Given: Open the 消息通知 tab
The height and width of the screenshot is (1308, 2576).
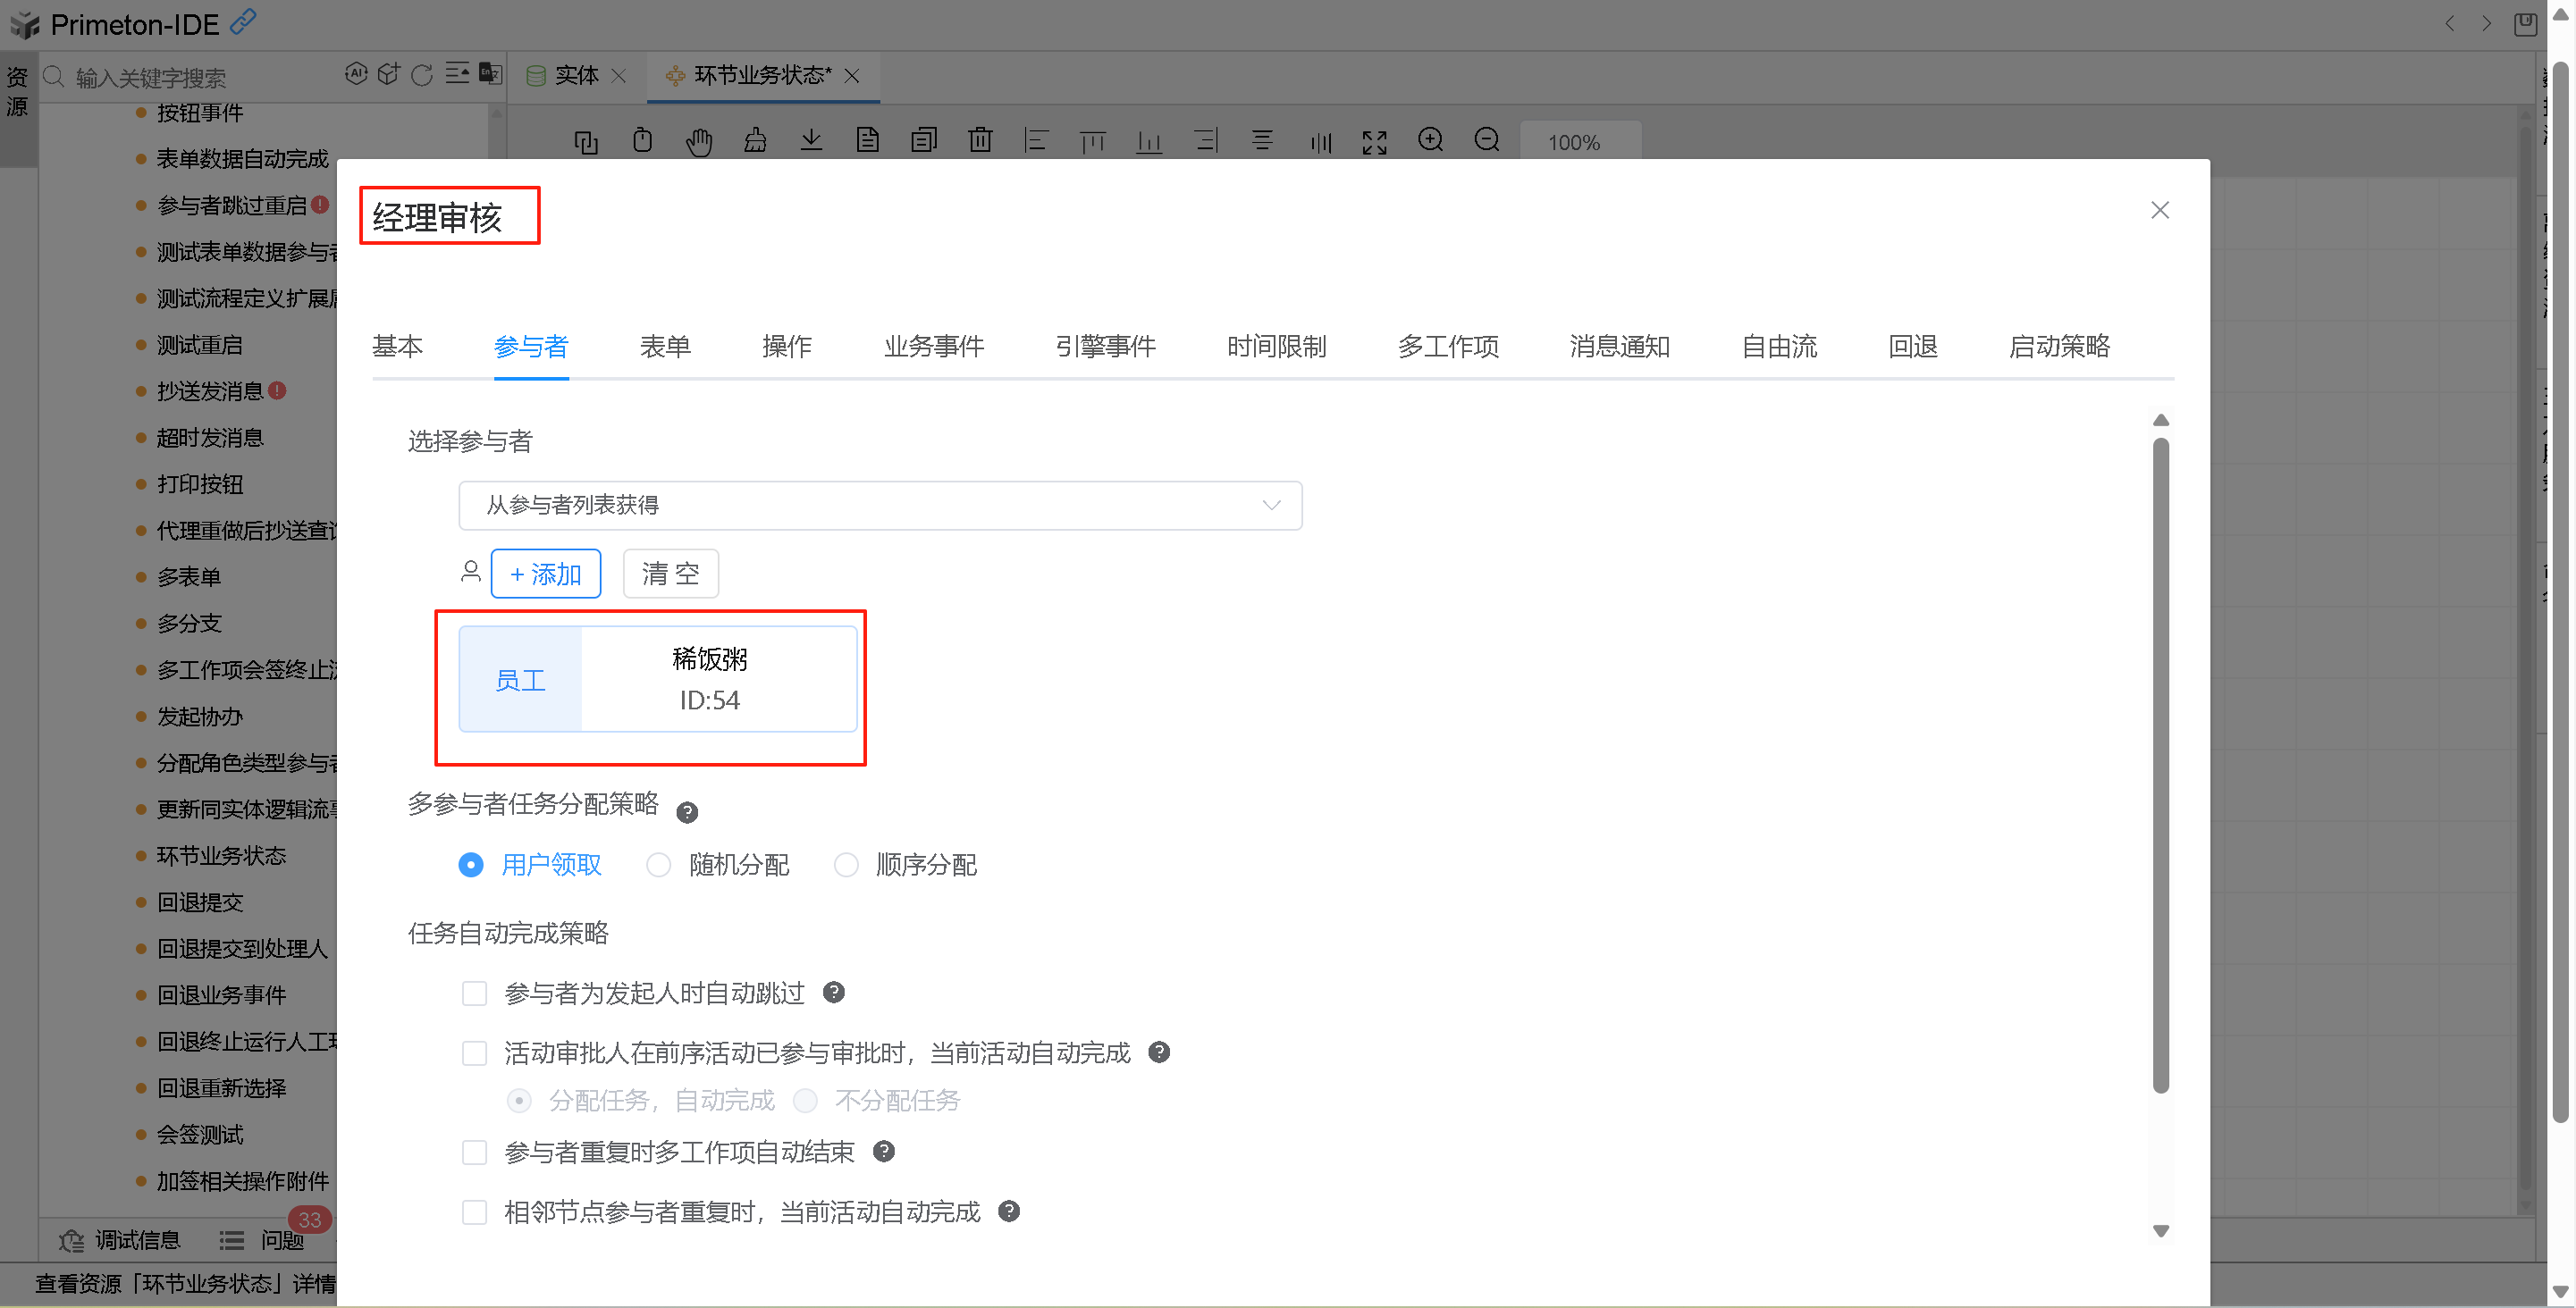Looking at the screenshot, I should click(1619, 346).
